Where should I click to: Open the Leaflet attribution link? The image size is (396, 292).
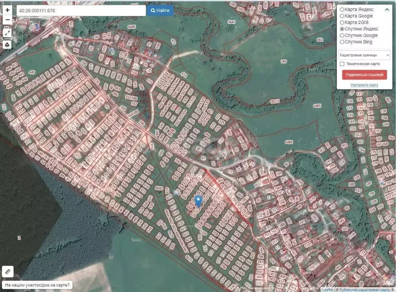click(x=328, y=290)
